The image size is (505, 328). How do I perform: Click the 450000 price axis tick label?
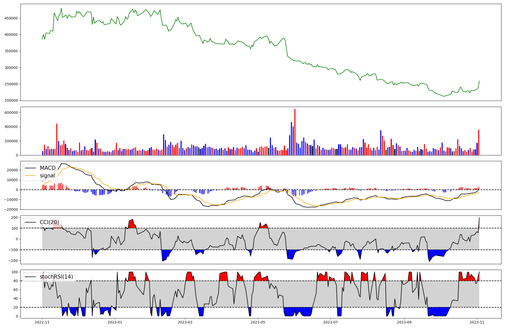pyautogui.click(x=11, y=18)
